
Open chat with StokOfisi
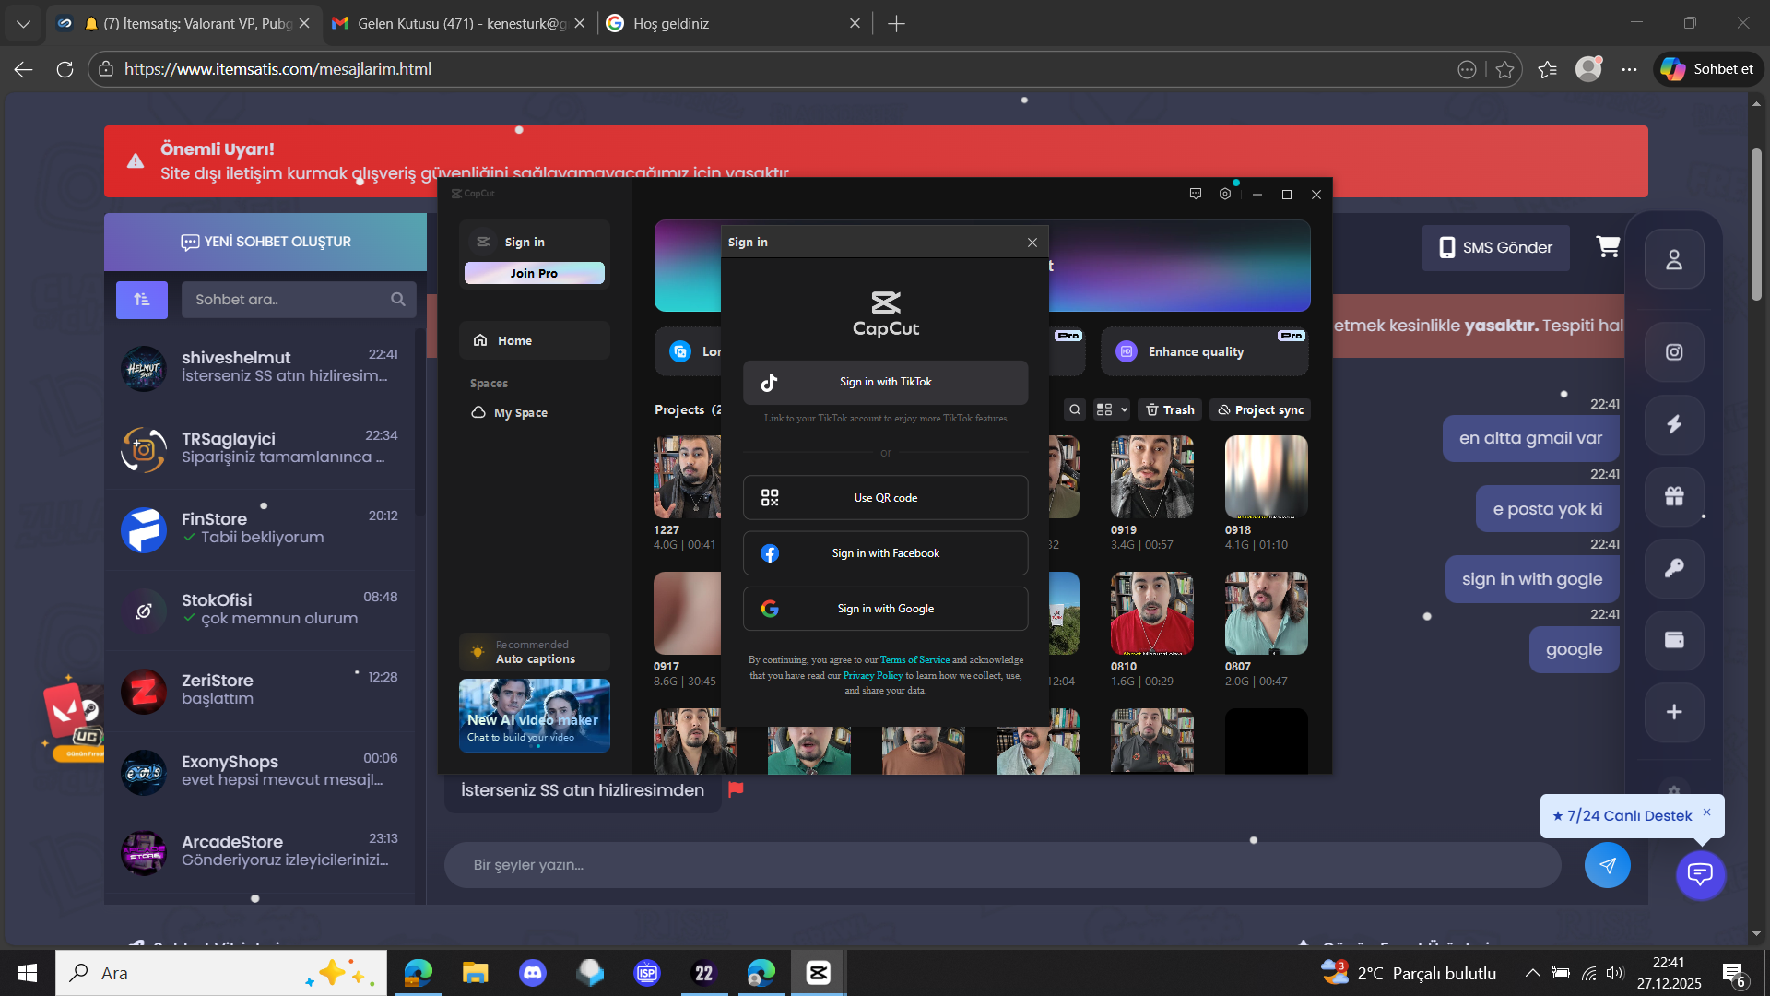(261, 610)
